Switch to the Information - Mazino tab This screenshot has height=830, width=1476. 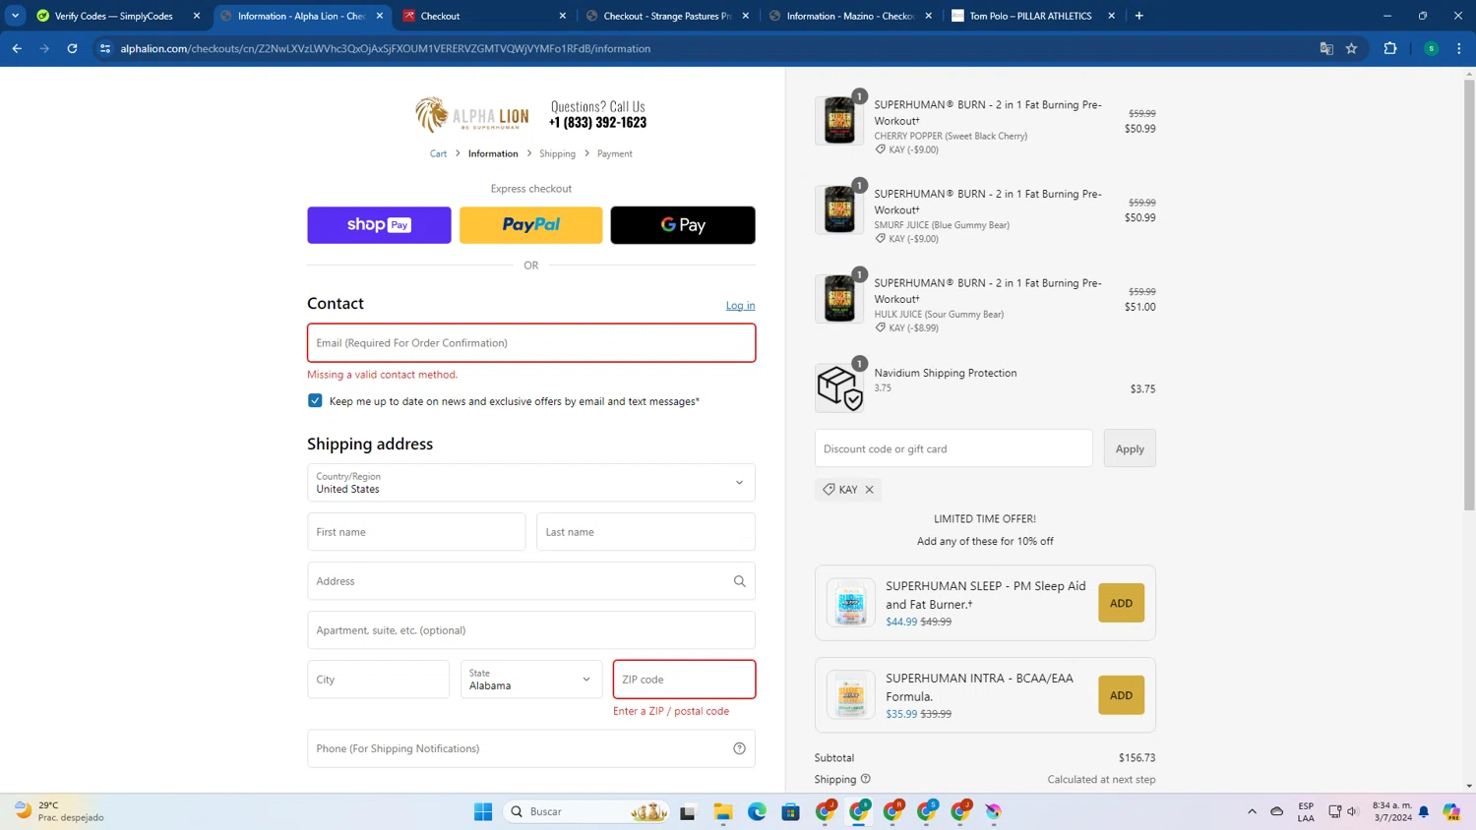coord(850,16)
